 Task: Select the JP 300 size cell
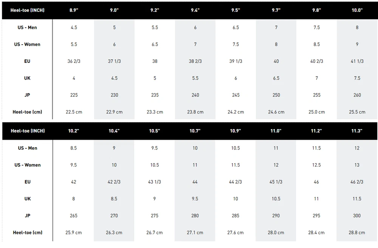coord(357,215)
